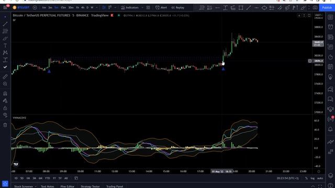
Task: Open the help question mark icon
Action: 330,186
